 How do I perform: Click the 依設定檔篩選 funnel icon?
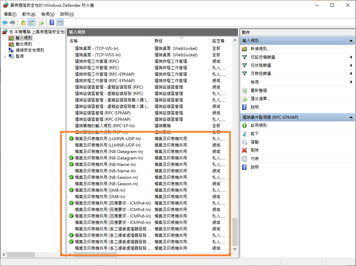pyautogui.click(x=244, y=57)
